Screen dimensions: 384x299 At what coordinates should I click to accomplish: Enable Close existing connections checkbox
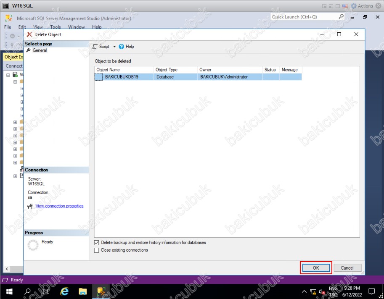coord(96,250)
